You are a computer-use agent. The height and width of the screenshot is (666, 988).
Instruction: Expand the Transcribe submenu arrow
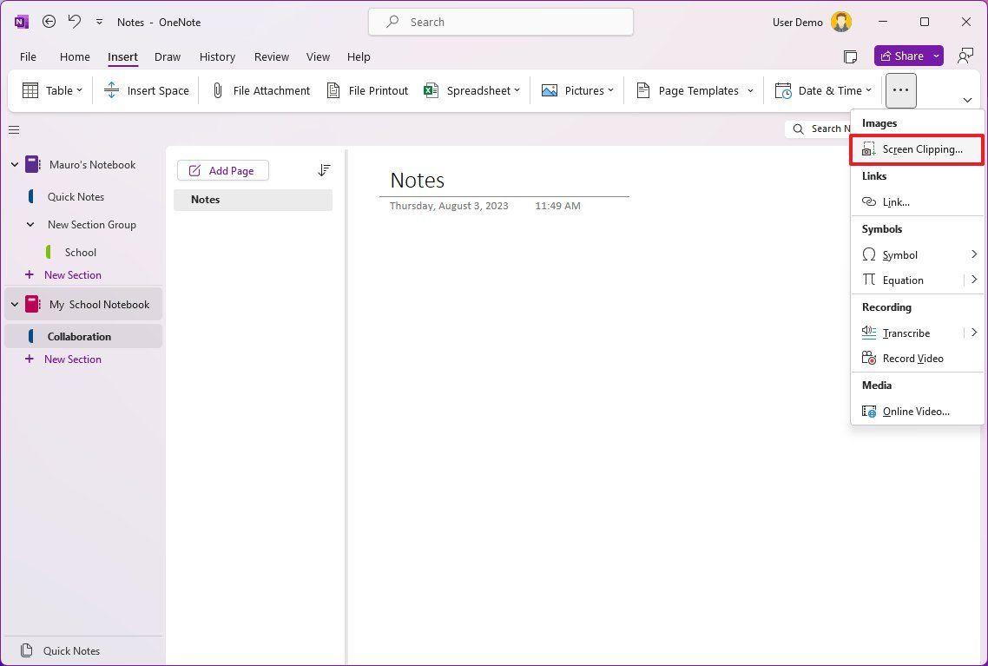tap(973, 332)
